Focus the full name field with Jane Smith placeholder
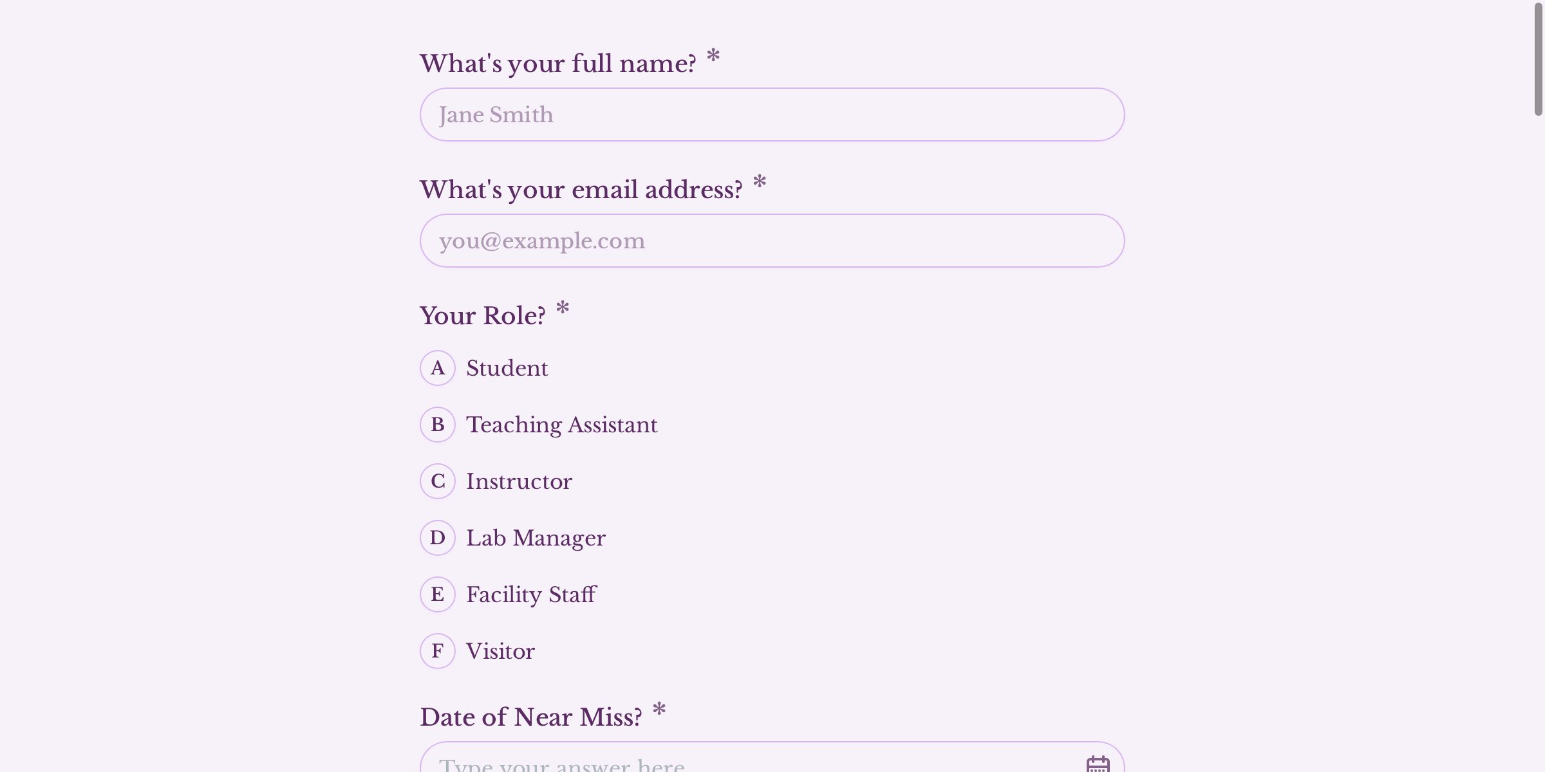The image size is (1545, 772). pyautogui.click(x=772, y=115)
